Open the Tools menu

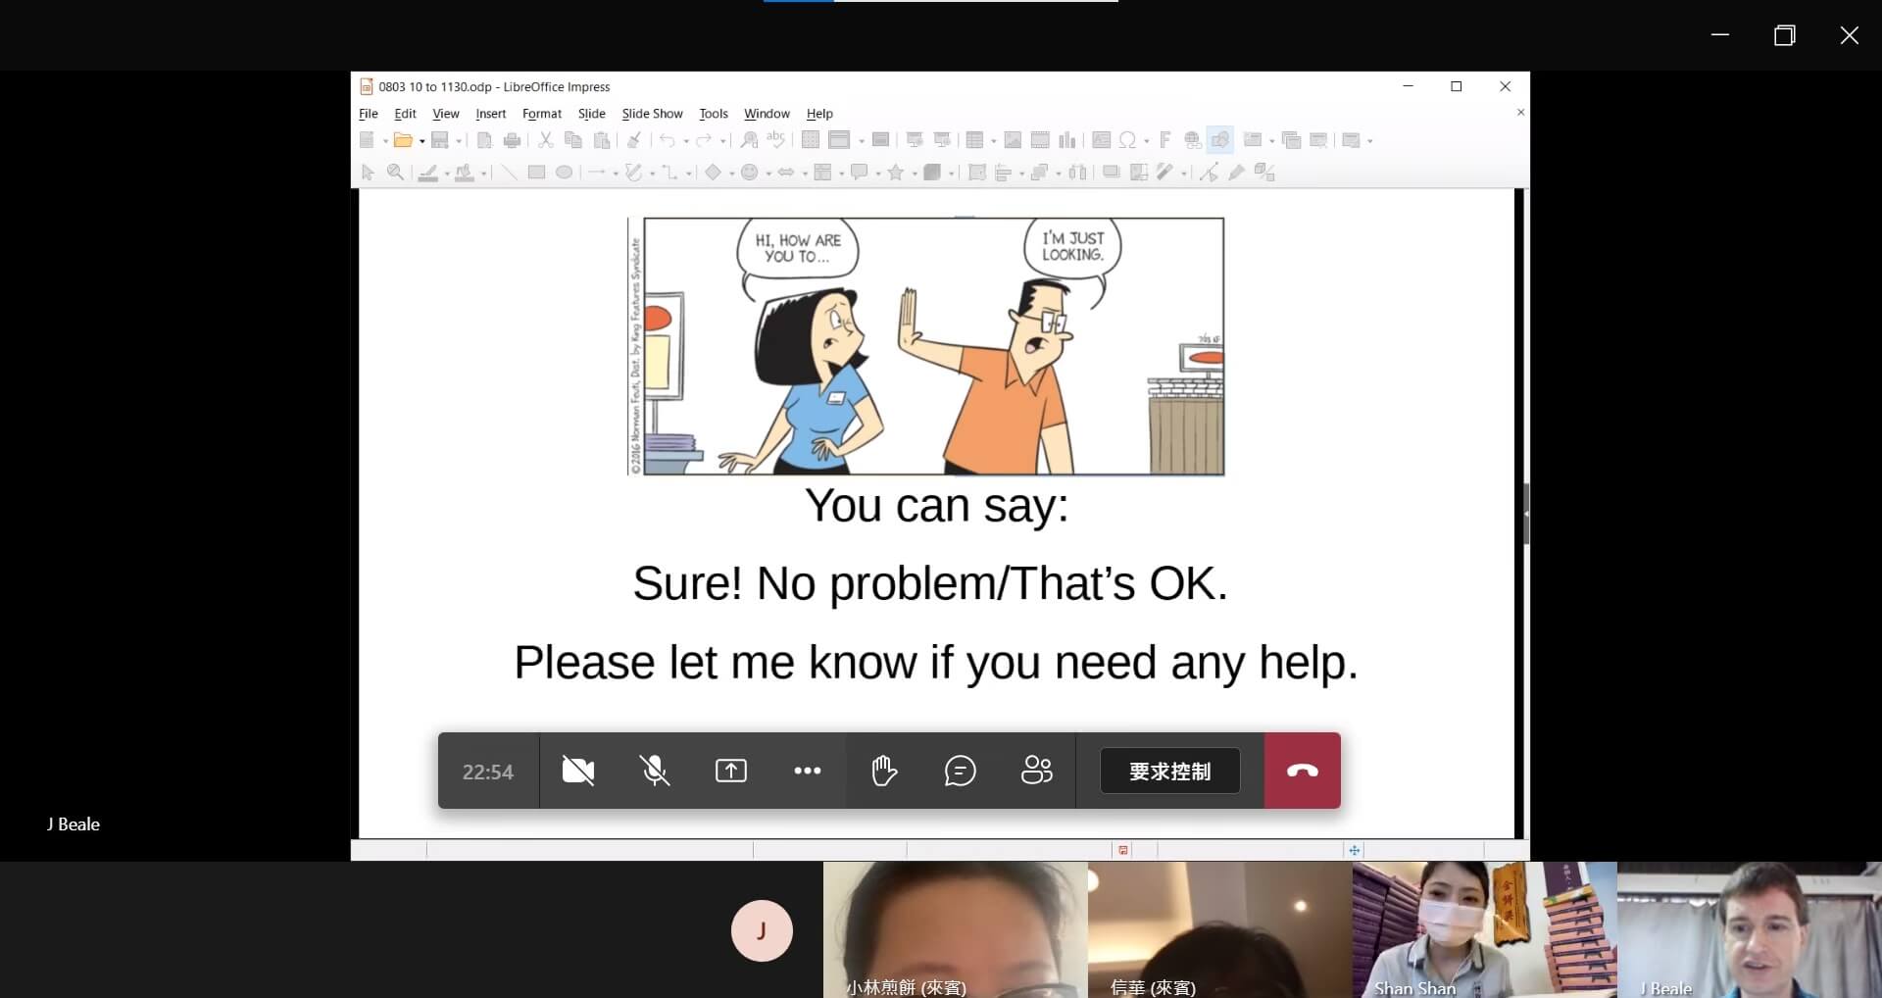[x=714, y=114]
